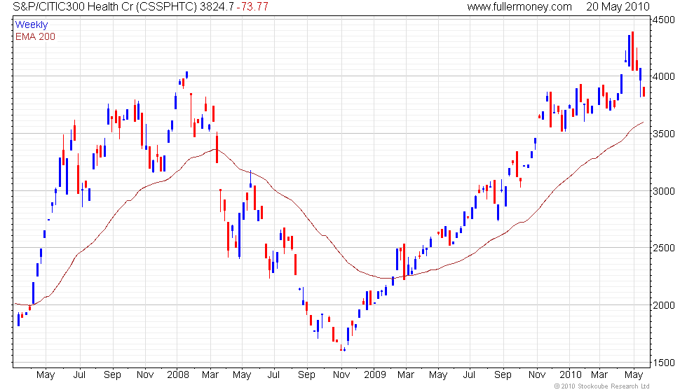This screenshot has height=392, width=687.
Task: Click the tallest red candle near 4400 in 2010
Action: pyautogui.click(x=632, y=50)
